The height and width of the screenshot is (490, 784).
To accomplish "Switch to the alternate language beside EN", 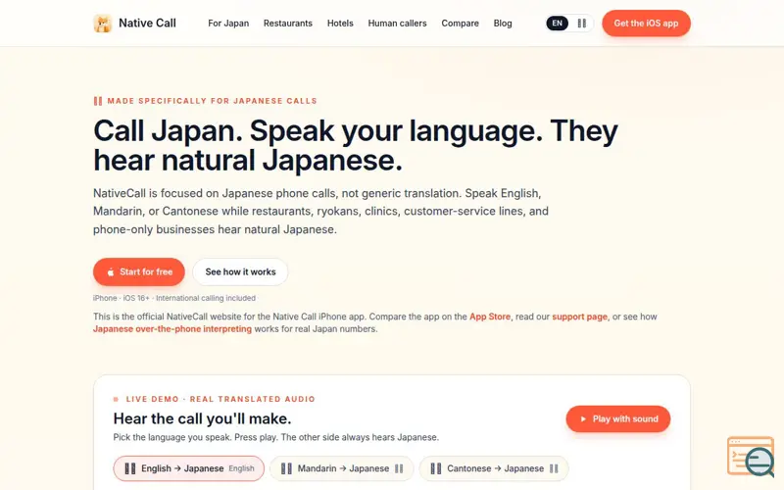I will (x=581, y=23).
